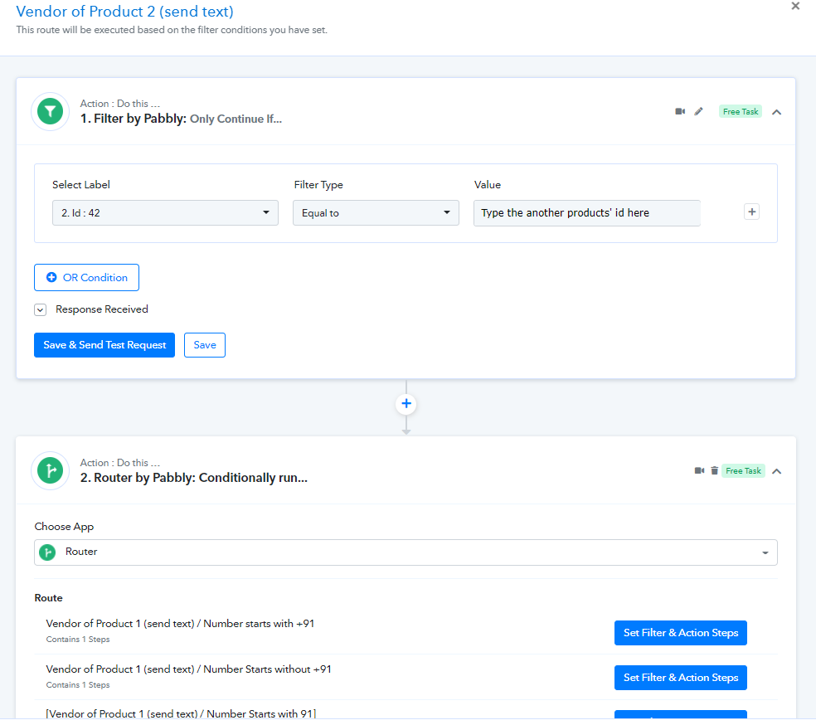The width and height of the screenshot is (816, 725).
Task: Click the Free Task badge on Router step
Action: point(743,470)
